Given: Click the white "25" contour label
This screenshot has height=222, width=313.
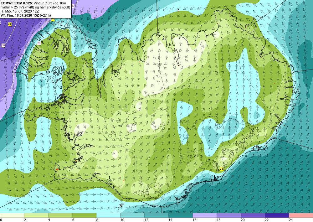Looking at the screenshot, I should [39, 43].
